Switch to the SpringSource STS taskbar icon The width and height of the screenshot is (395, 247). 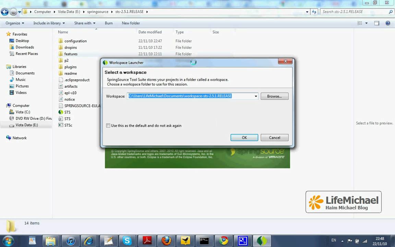click(x=262, y=241)
